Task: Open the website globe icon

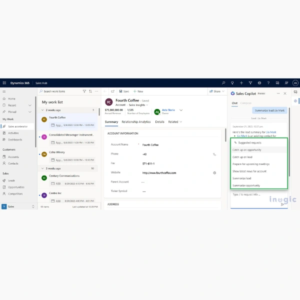Action: coord(214,173)
